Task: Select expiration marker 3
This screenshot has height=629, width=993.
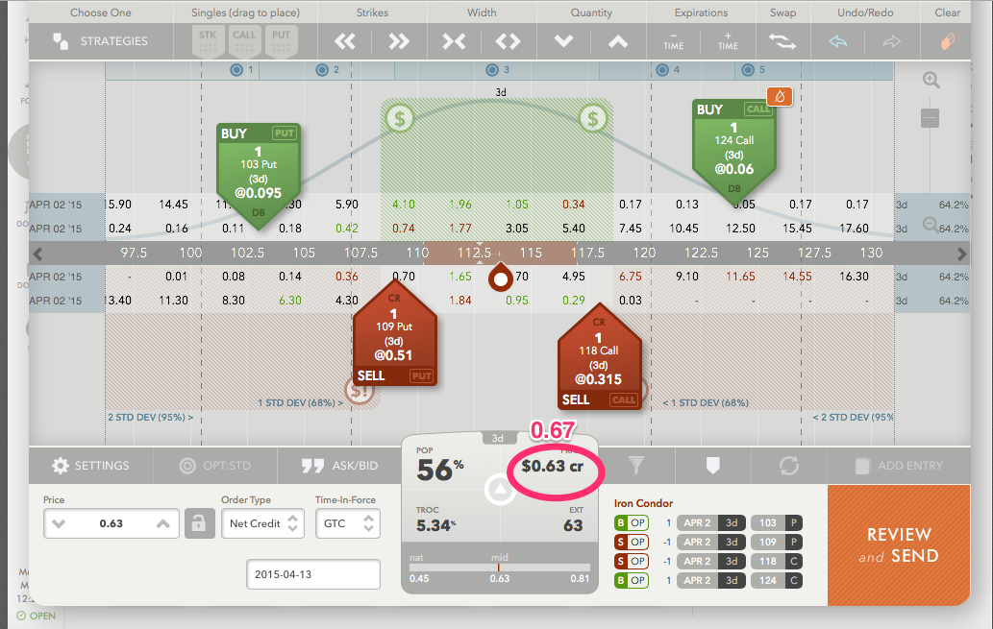Action: pos(492,69)
